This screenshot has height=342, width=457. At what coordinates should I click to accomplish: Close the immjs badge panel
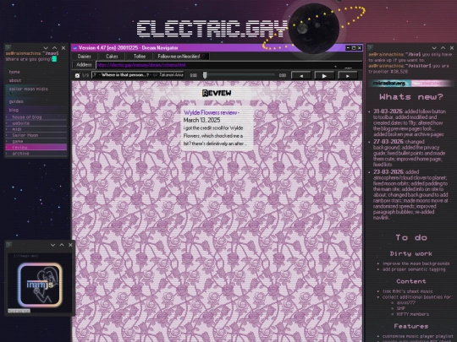70,245
